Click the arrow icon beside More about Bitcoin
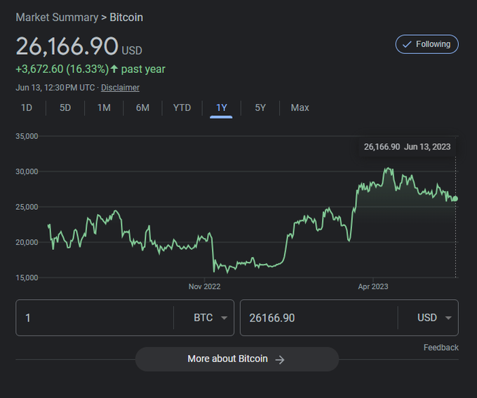 pos(280,359)
